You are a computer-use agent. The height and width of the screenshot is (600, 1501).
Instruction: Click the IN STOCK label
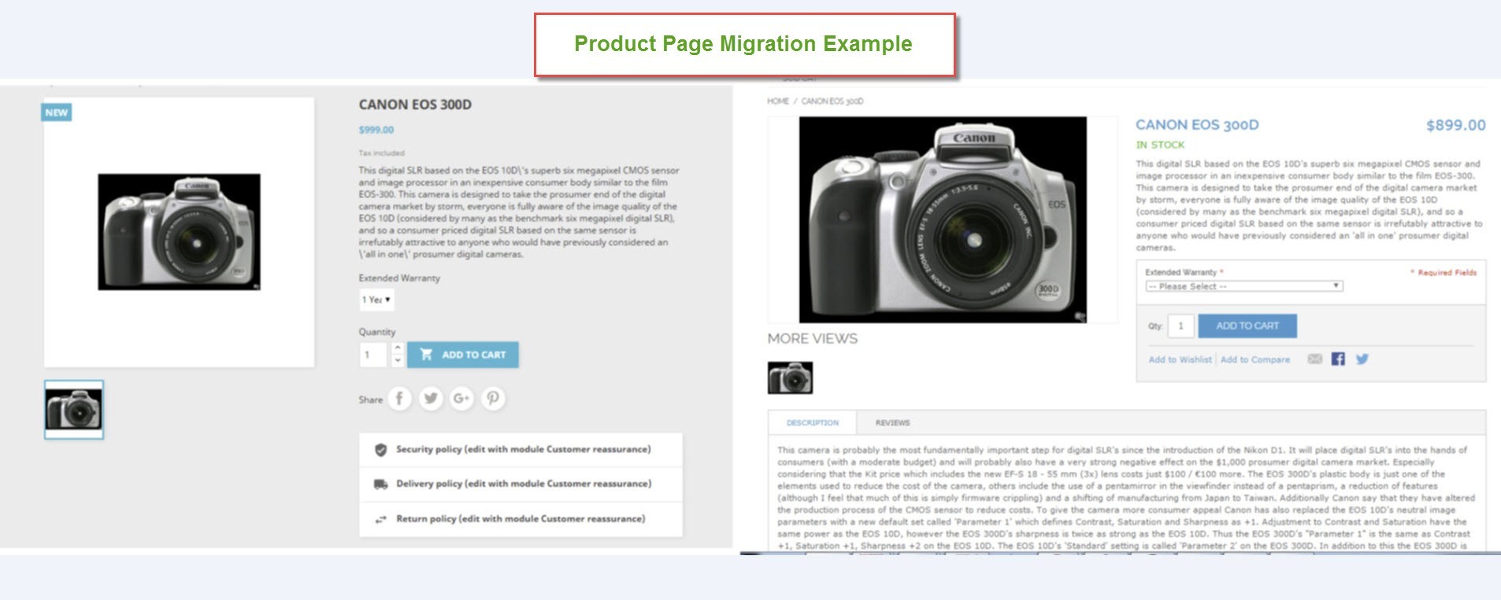[x=1160, y=145]
